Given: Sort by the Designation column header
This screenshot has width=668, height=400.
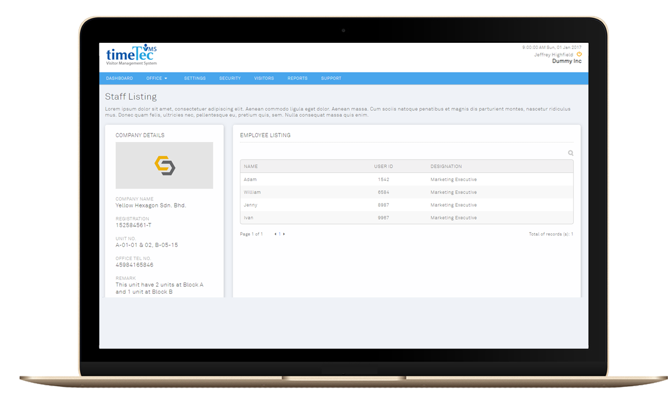Looking at the screenshot, I should [x=446, y=166].
